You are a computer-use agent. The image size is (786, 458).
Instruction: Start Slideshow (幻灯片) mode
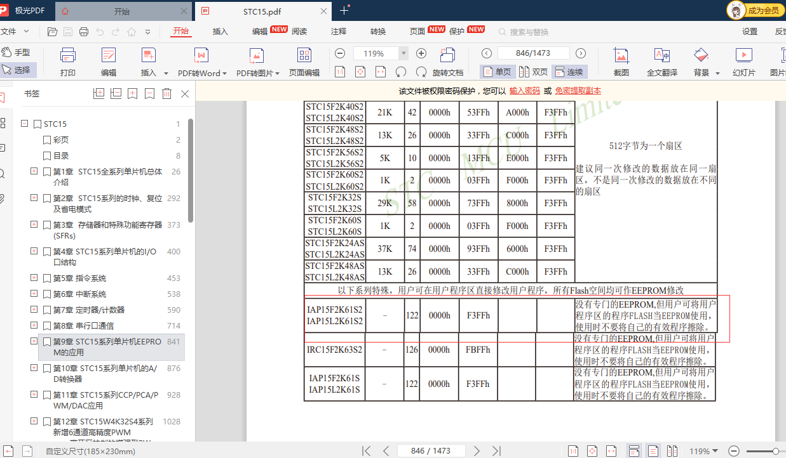744,62
